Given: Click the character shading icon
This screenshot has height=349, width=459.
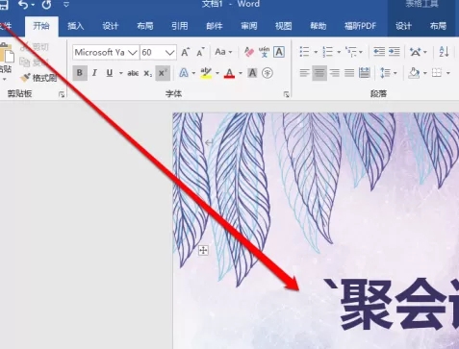Looking at the screenshot, I should click(x=252, y=73).
